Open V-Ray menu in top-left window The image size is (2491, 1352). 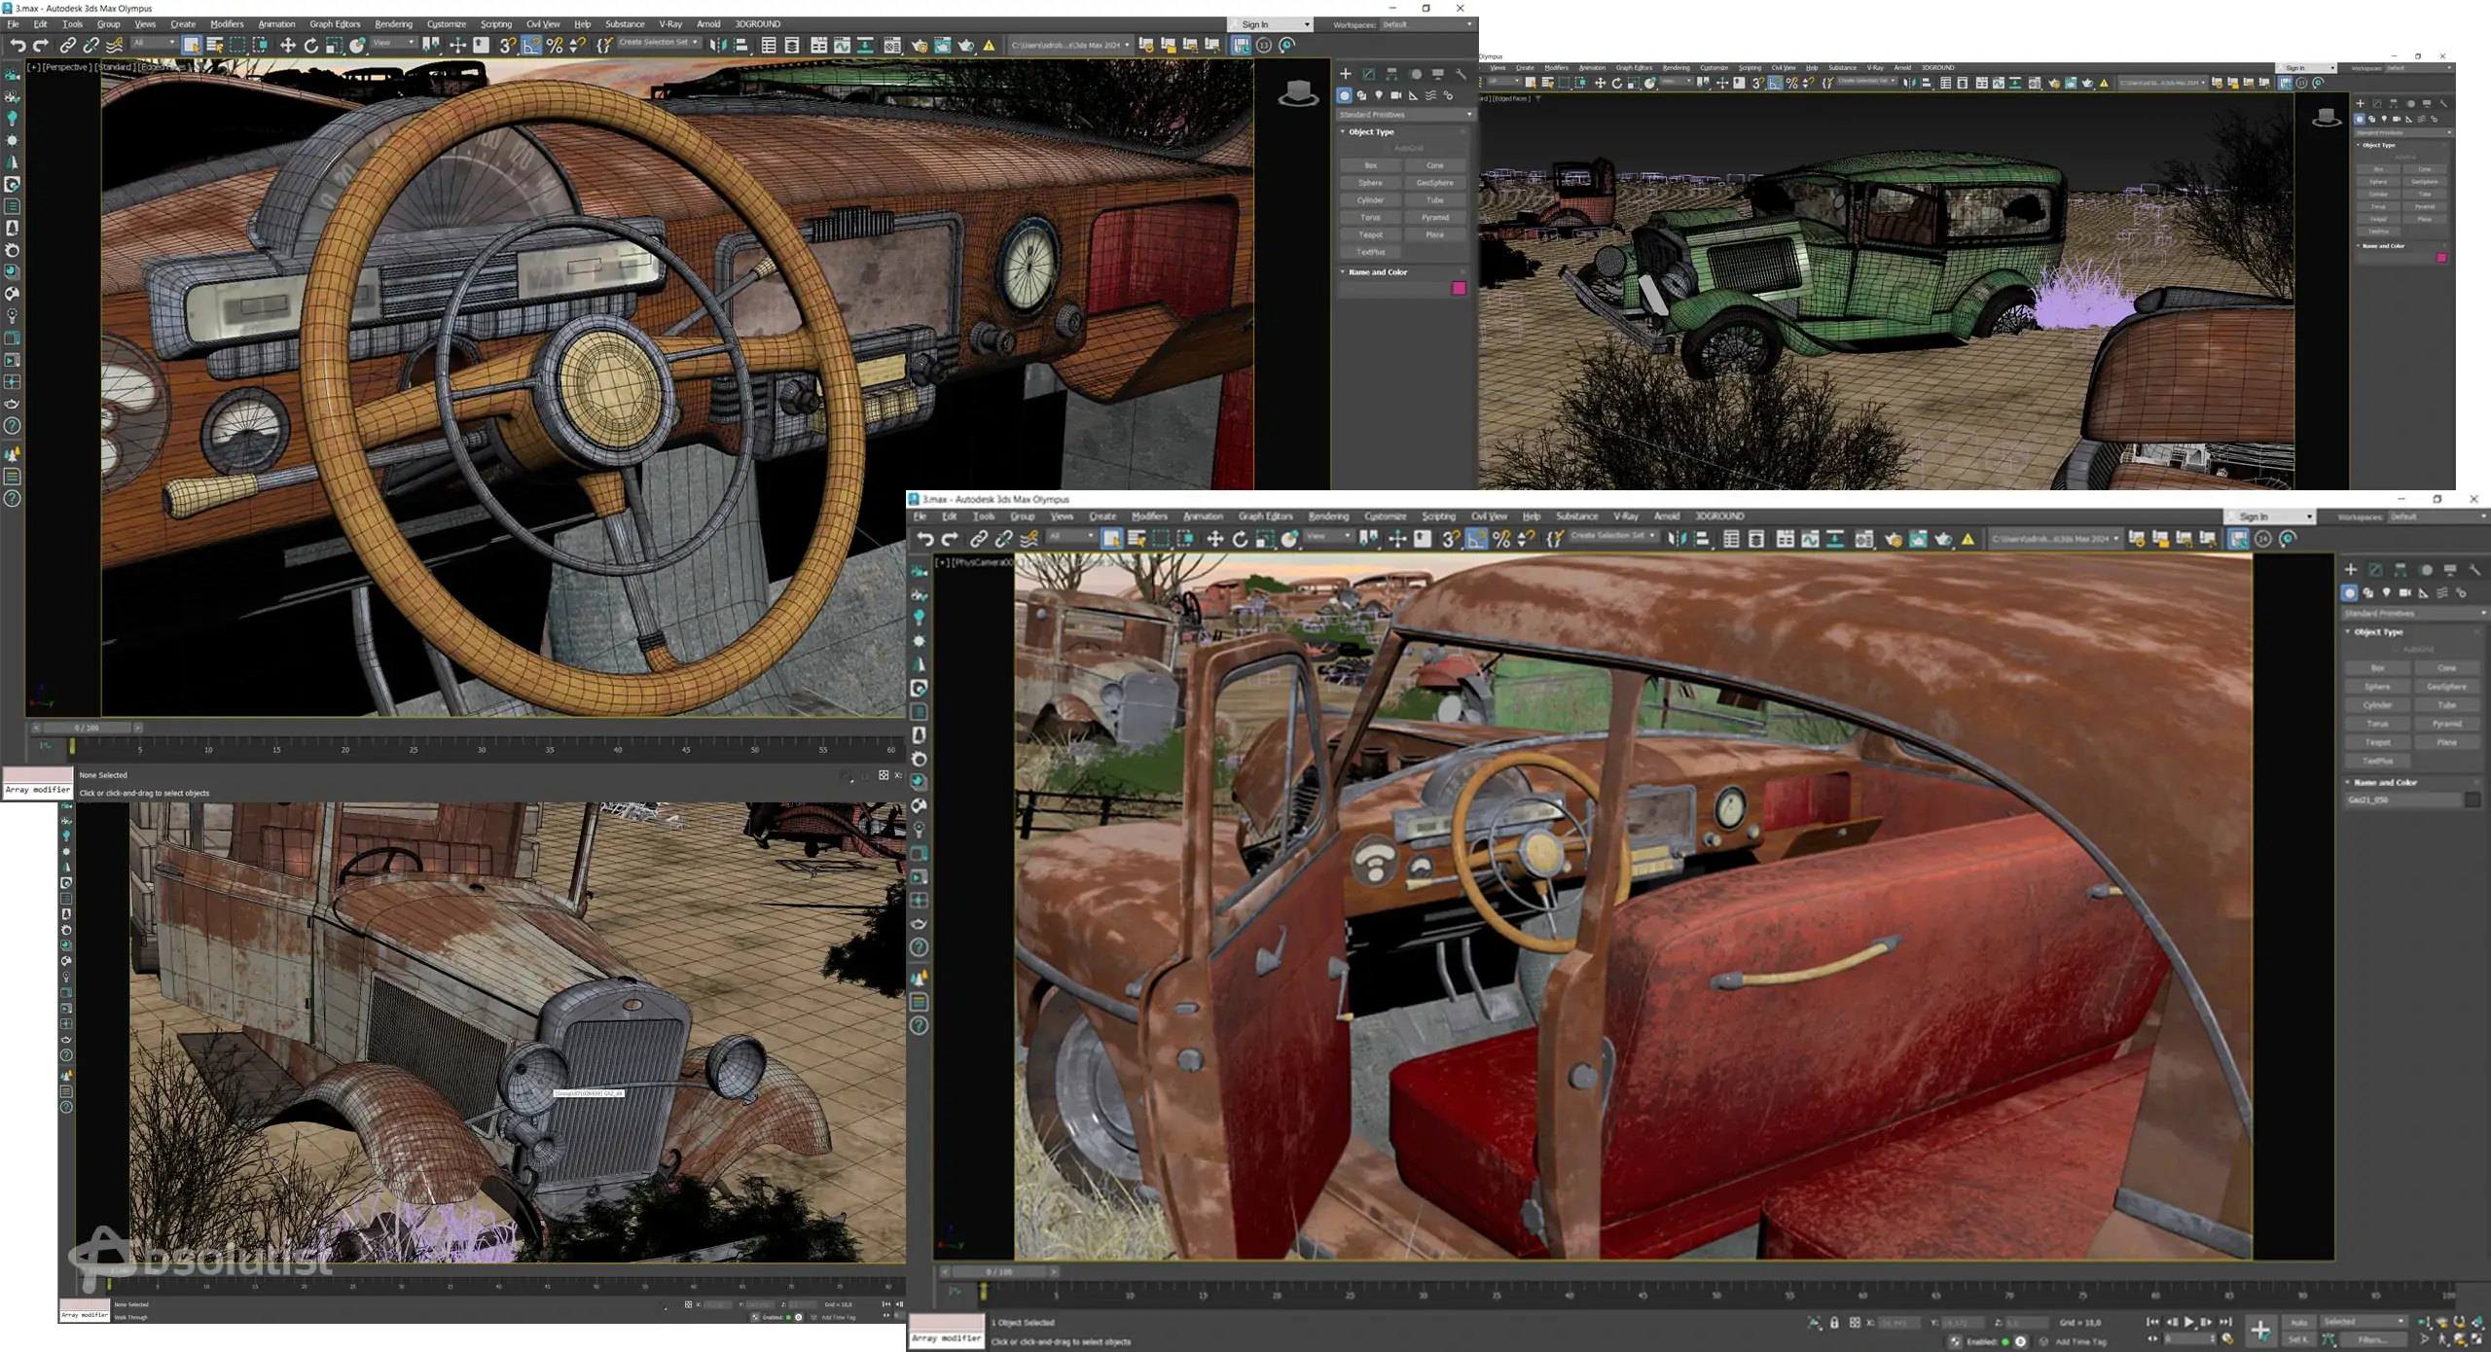(x=670, y=24)
